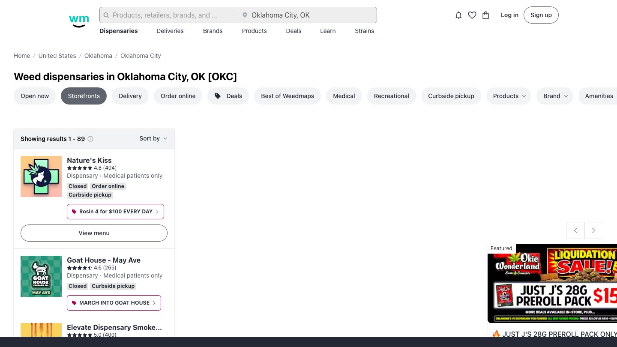Toggle the Storefronts filter chip
The image size is (617, 347).
(x=84, y=96)
